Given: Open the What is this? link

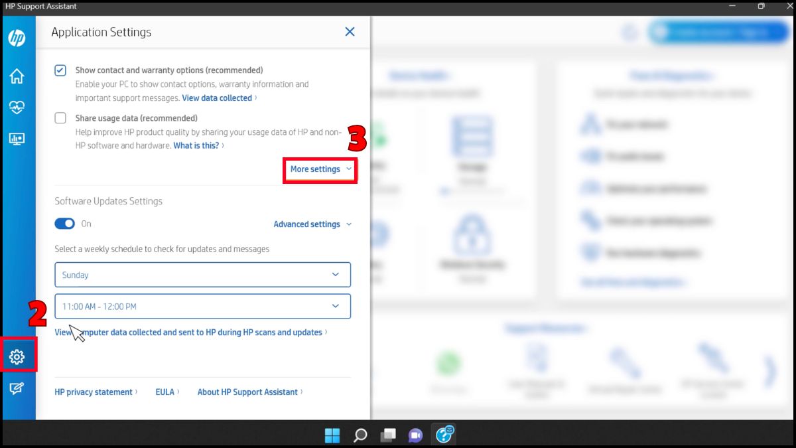Looking at the screenshot, I should point(198,145).
